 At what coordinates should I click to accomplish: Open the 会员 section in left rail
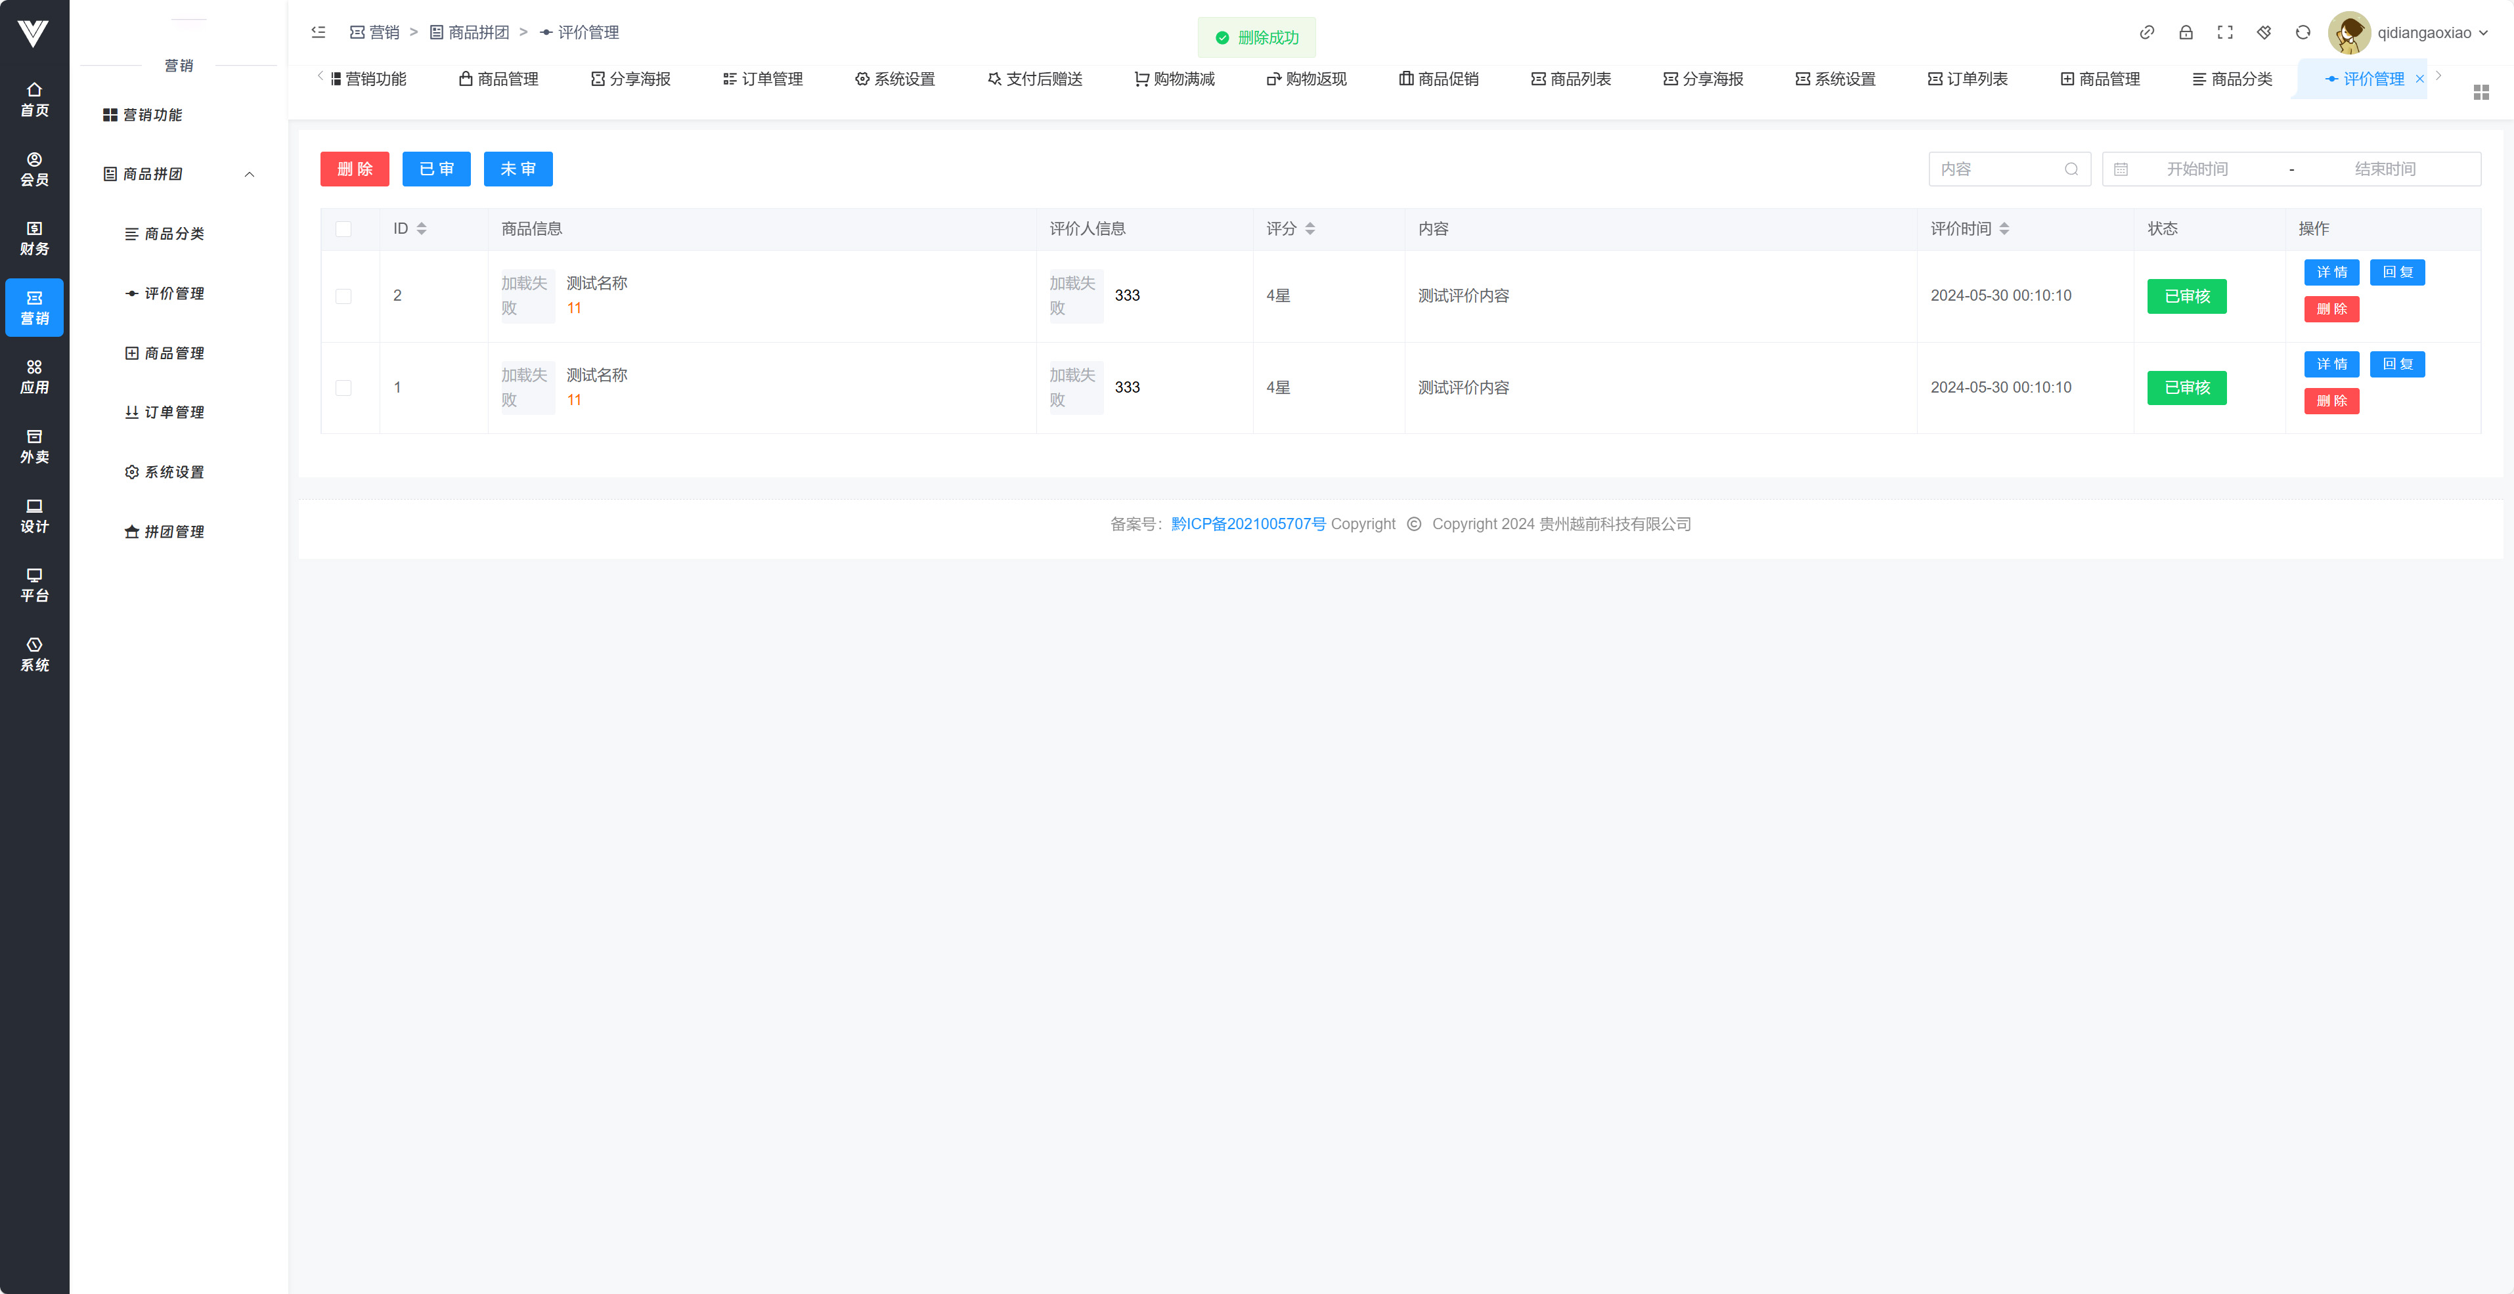click(x=34, y=169)
